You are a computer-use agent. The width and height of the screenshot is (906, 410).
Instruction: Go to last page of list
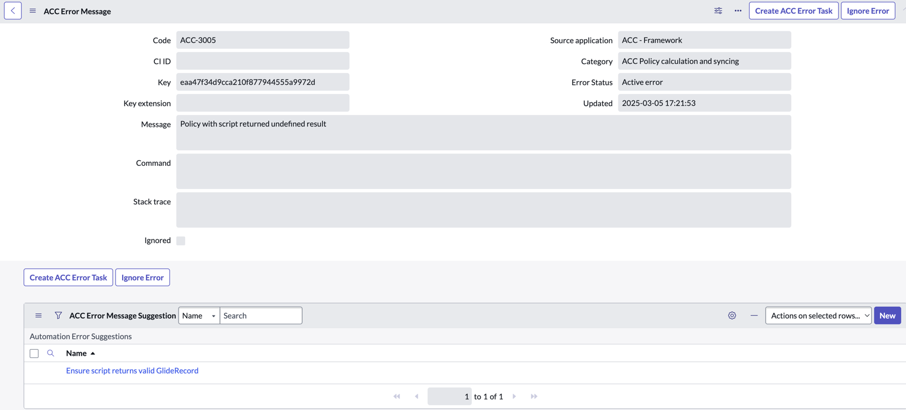tap(534, 396)
